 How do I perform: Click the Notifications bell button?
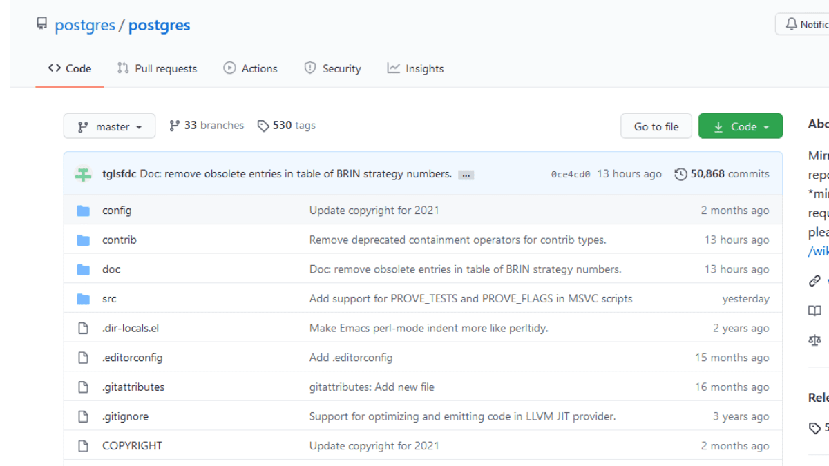point(803,24)
